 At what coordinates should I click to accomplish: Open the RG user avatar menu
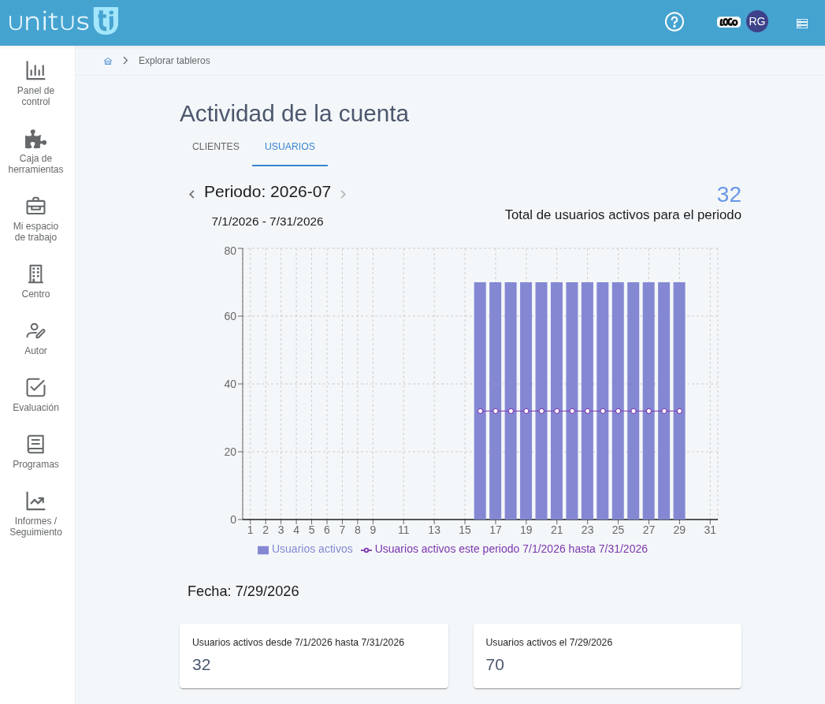(x=756, y=21)
